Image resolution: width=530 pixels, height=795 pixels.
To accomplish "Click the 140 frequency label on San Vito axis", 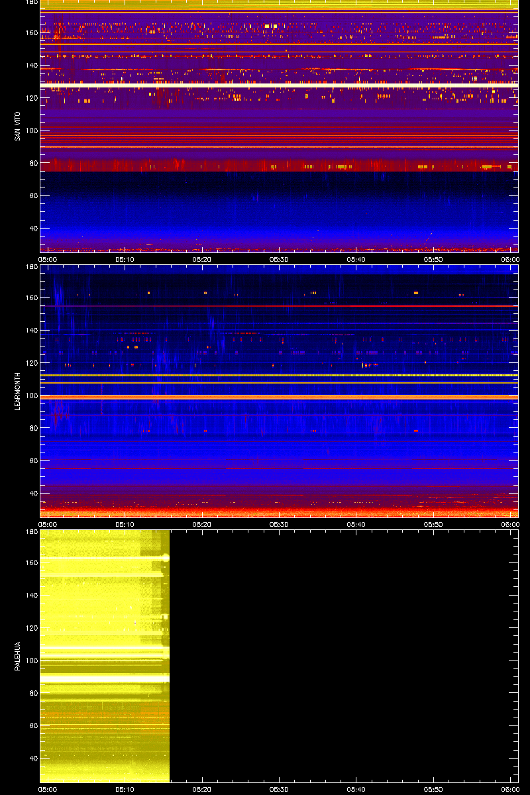I will [x=31, y=65].
